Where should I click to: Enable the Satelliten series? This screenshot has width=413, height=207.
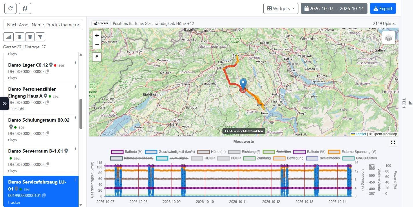click(276, 152)
